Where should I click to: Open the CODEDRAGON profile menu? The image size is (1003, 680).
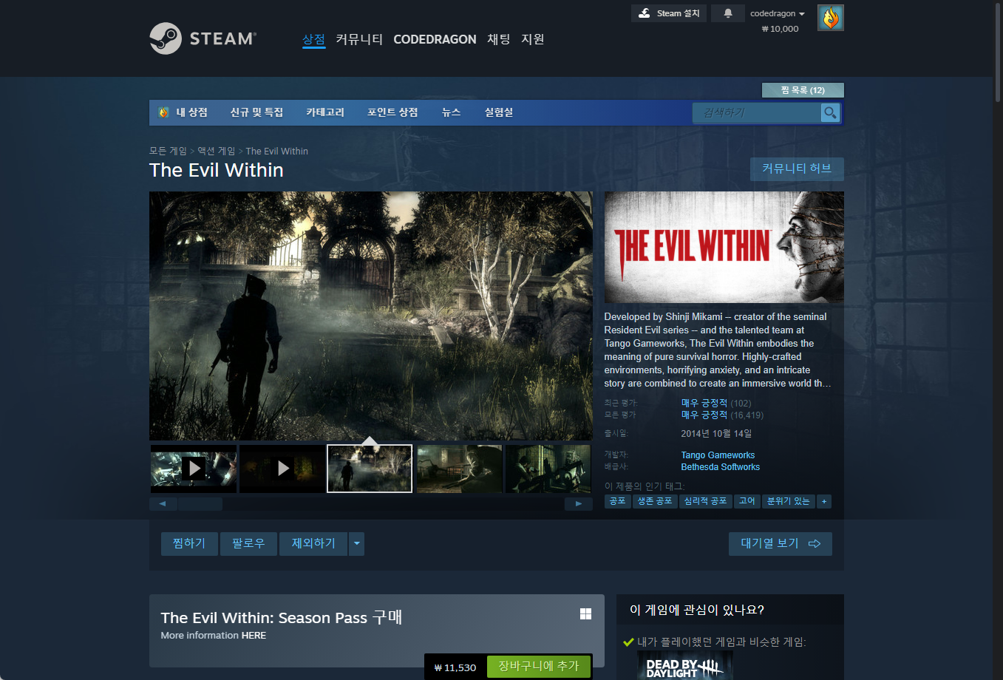pos(435,39)
